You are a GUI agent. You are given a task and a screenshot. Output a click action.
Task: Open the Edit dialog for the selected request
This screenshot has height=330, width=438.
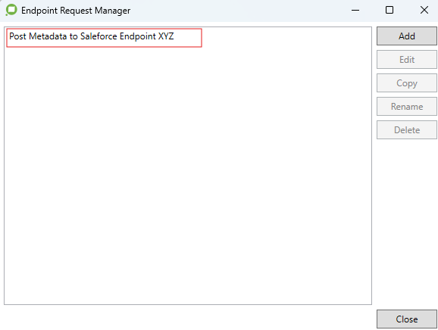pos(407,60)
